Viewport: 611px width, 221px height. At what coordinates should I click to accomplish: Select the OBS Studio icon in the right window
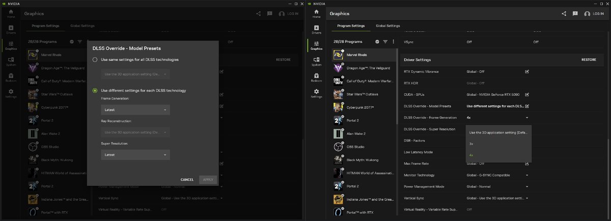(338, 147)
